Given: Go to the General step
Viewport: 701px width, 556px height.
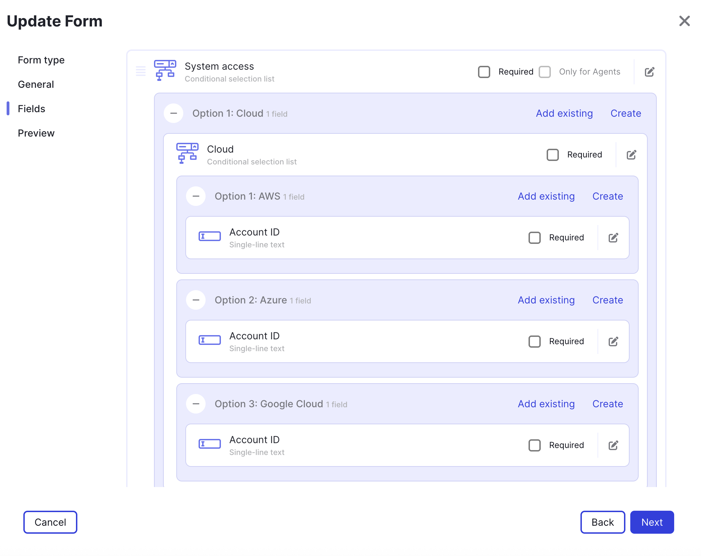Looking at the screenshot, I should click(36, 84).
